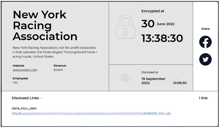
Task: Click the 12:06:30 disclosure time
Action: tap(180, 83)
